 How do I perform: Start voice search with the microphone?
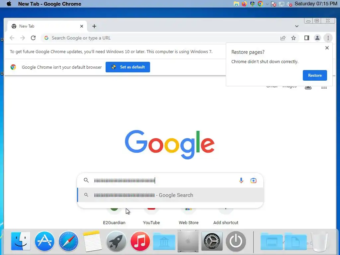241,180
